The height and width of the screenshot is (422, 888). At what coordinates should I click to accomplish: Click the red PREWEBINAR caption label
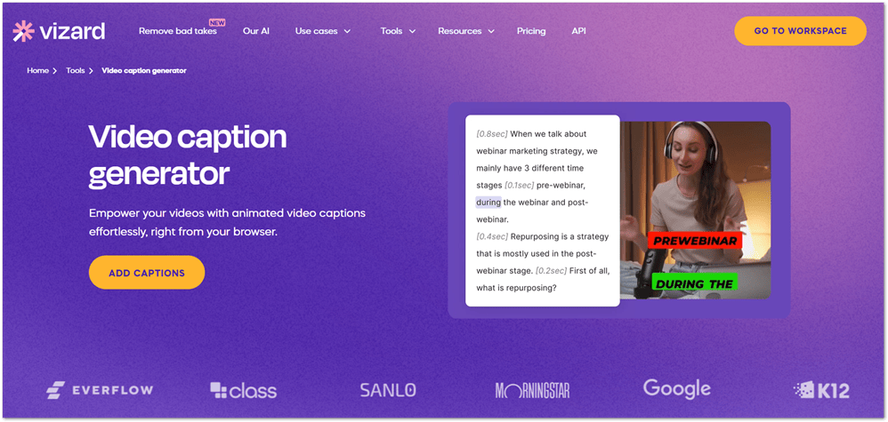pyautogui.click(x=695, y=241)
